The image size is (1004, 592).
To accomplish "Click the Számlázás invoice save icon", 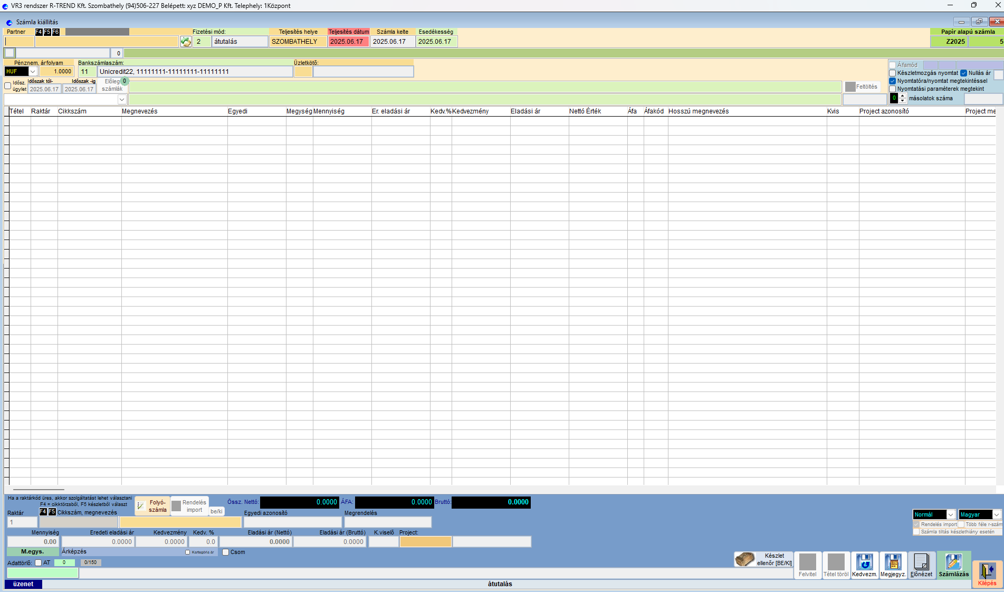I will click(953, 562).
